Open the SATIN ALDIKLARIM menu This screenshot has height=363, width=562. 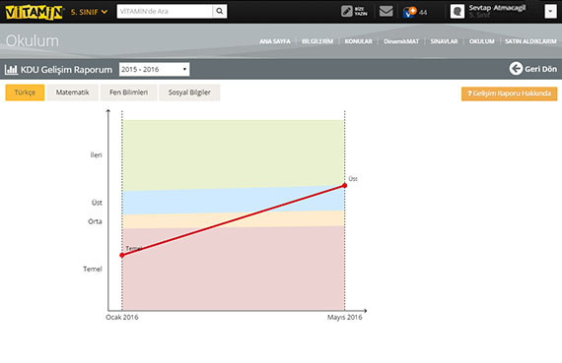click(530, 41)
